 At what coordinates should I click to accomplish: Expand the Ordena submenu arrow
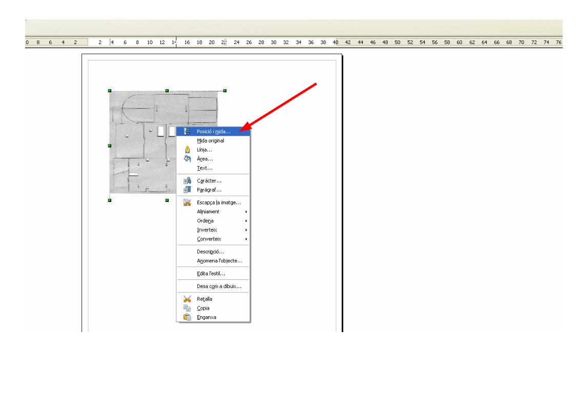[x=246, y=221]
